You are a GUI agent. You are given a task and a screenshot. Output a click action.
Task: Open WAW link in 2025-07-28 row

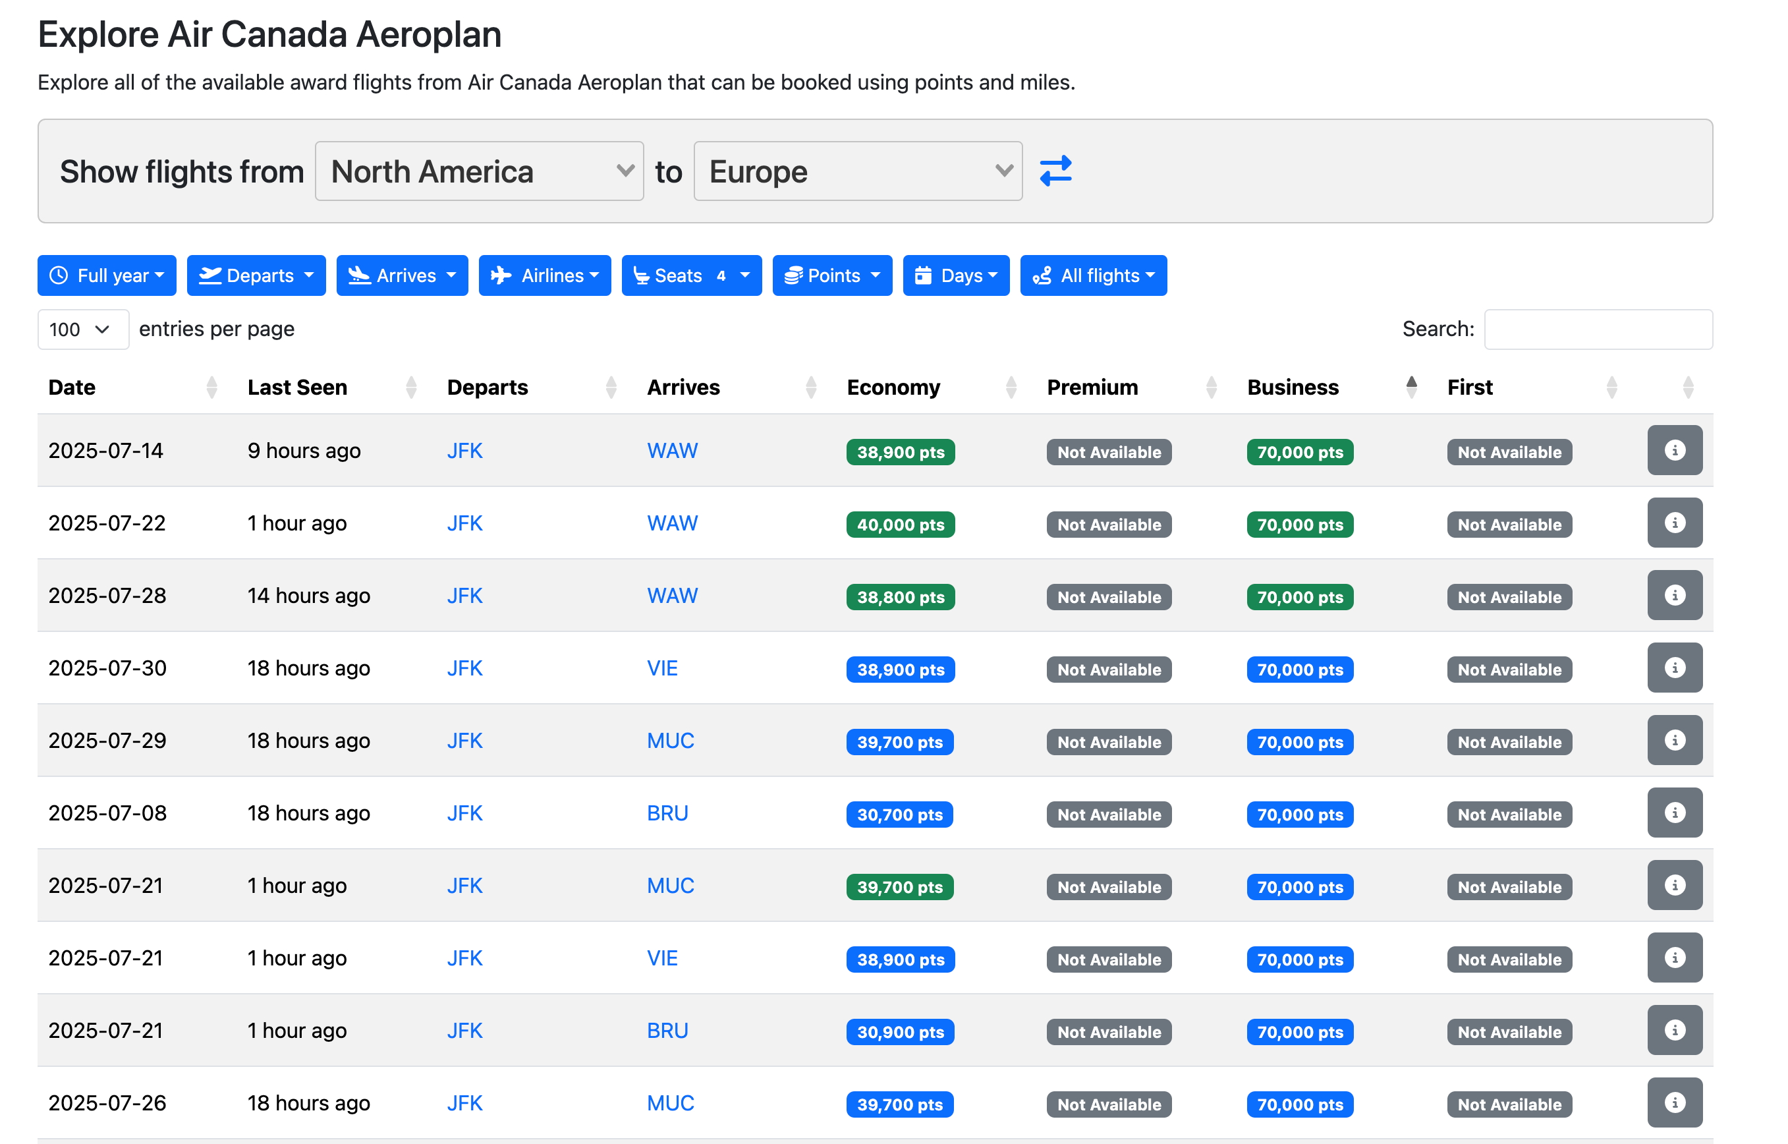click(672, 595)
